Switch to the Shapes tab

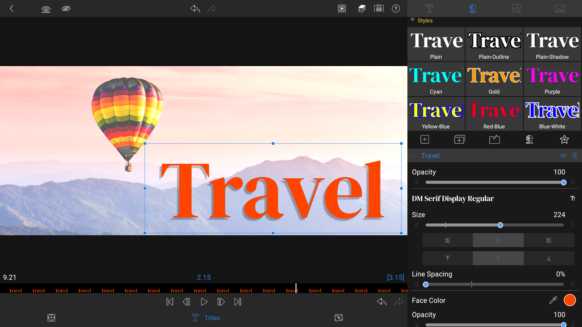point(516,8)
